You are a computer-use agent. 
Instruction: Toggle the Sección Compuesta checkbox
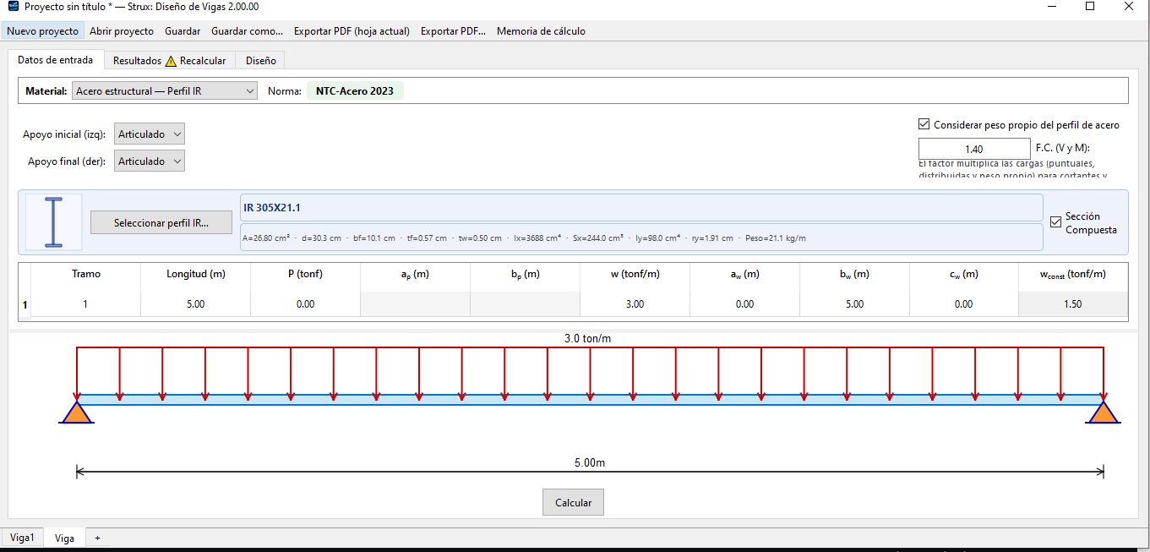point(1055,222)
